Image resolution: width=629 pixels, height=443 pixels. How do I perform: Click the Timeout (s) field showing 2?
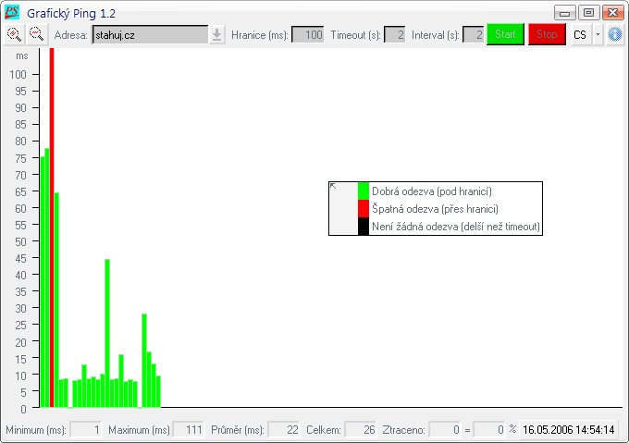point(394,35)
